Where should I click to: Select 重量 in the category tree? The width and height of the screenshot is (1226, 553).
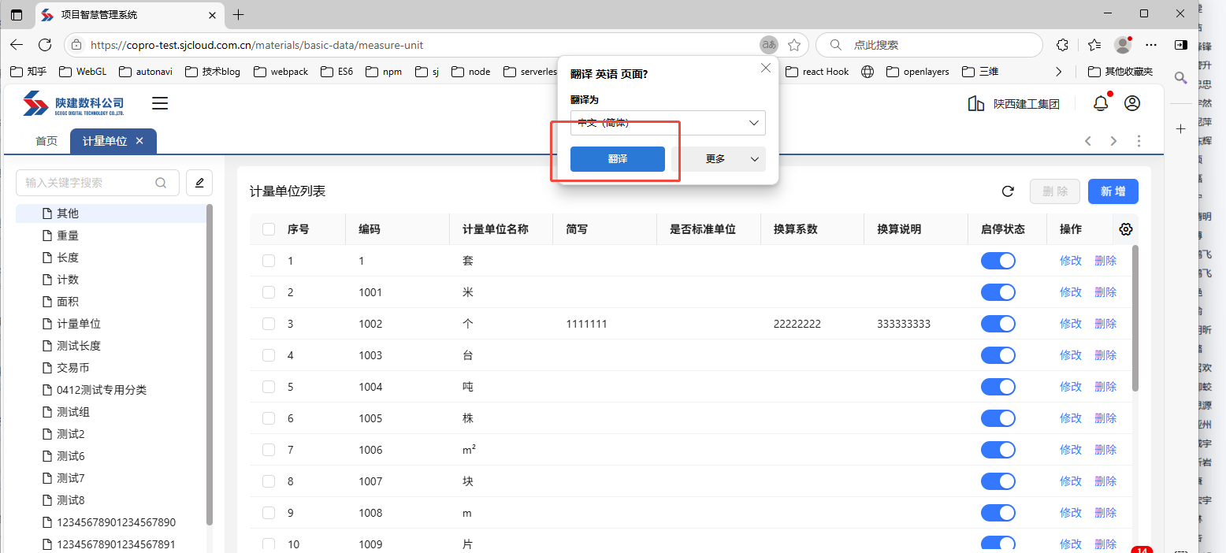68,236
